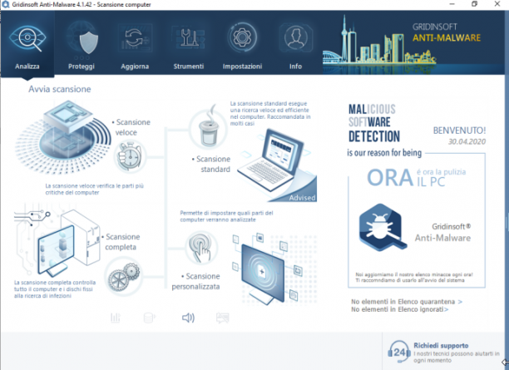The height and width of the screenshot is (370, 509).
Task: Click the hourly threat list update note
Action: click(414, 277)
